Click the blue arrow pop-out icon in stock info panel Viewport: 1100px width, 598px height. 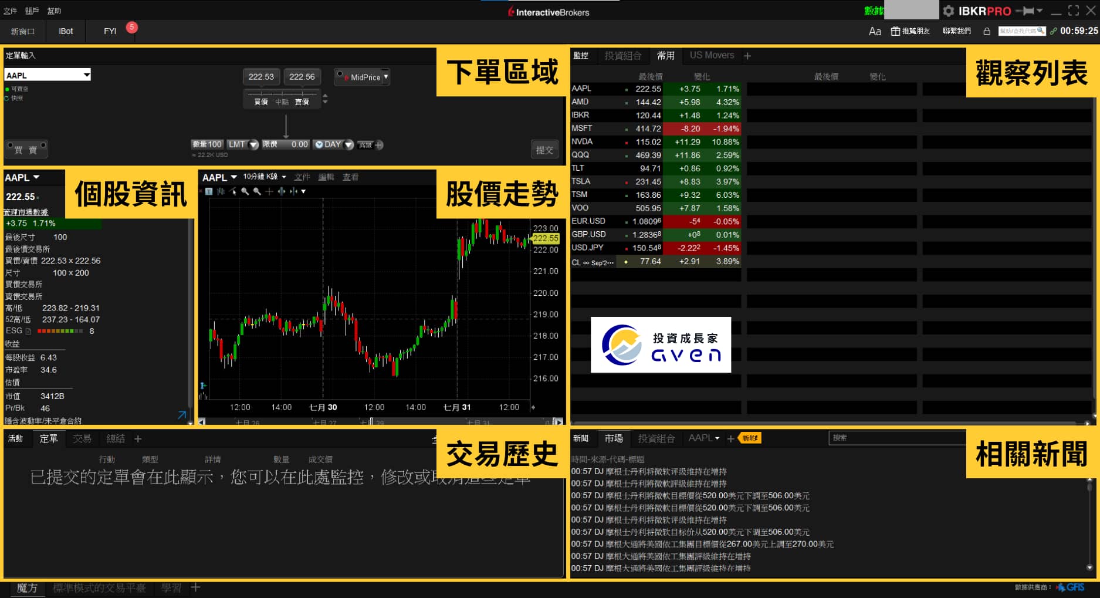[182, 415]
